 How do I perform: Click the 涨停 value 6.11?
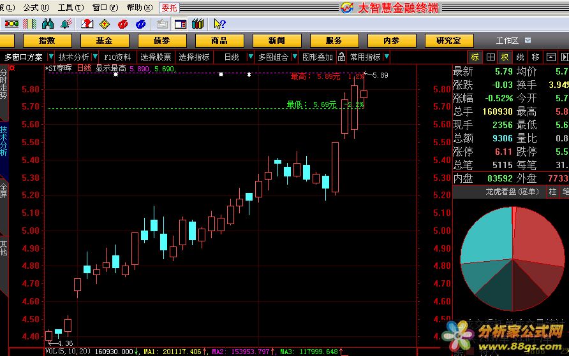click(504, 152)
